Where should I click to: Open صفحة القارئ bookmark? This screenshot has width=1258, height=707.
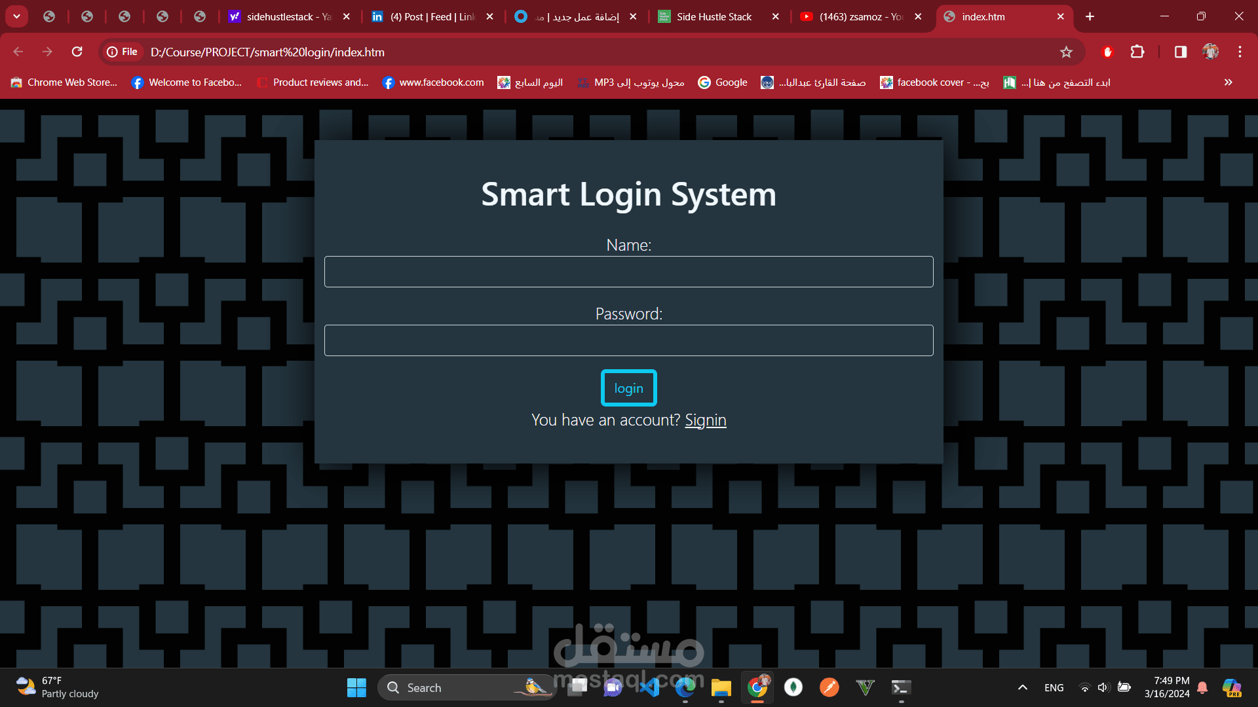[813, 82]
